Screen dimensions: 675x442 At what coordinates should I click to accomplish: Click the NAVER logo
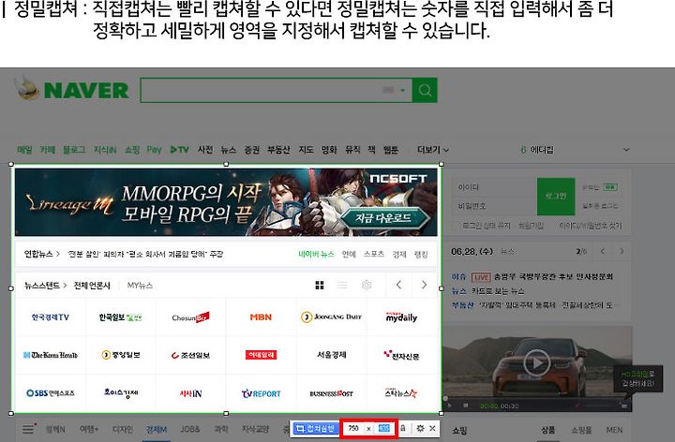point(86,90)
